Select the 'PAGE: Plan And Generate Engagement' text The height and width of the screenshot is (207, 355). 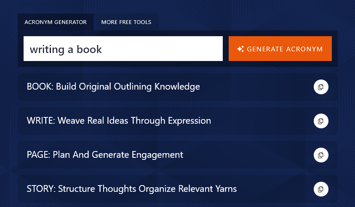105,155
